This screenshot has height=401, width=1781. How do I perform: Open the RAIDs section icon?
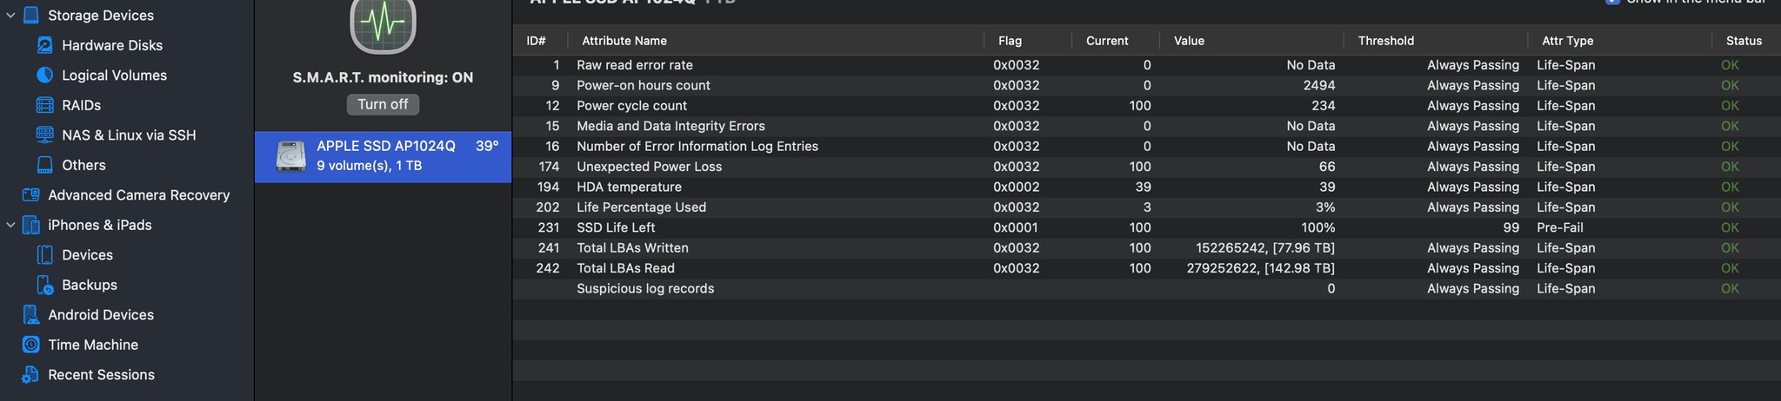point(45,105)
